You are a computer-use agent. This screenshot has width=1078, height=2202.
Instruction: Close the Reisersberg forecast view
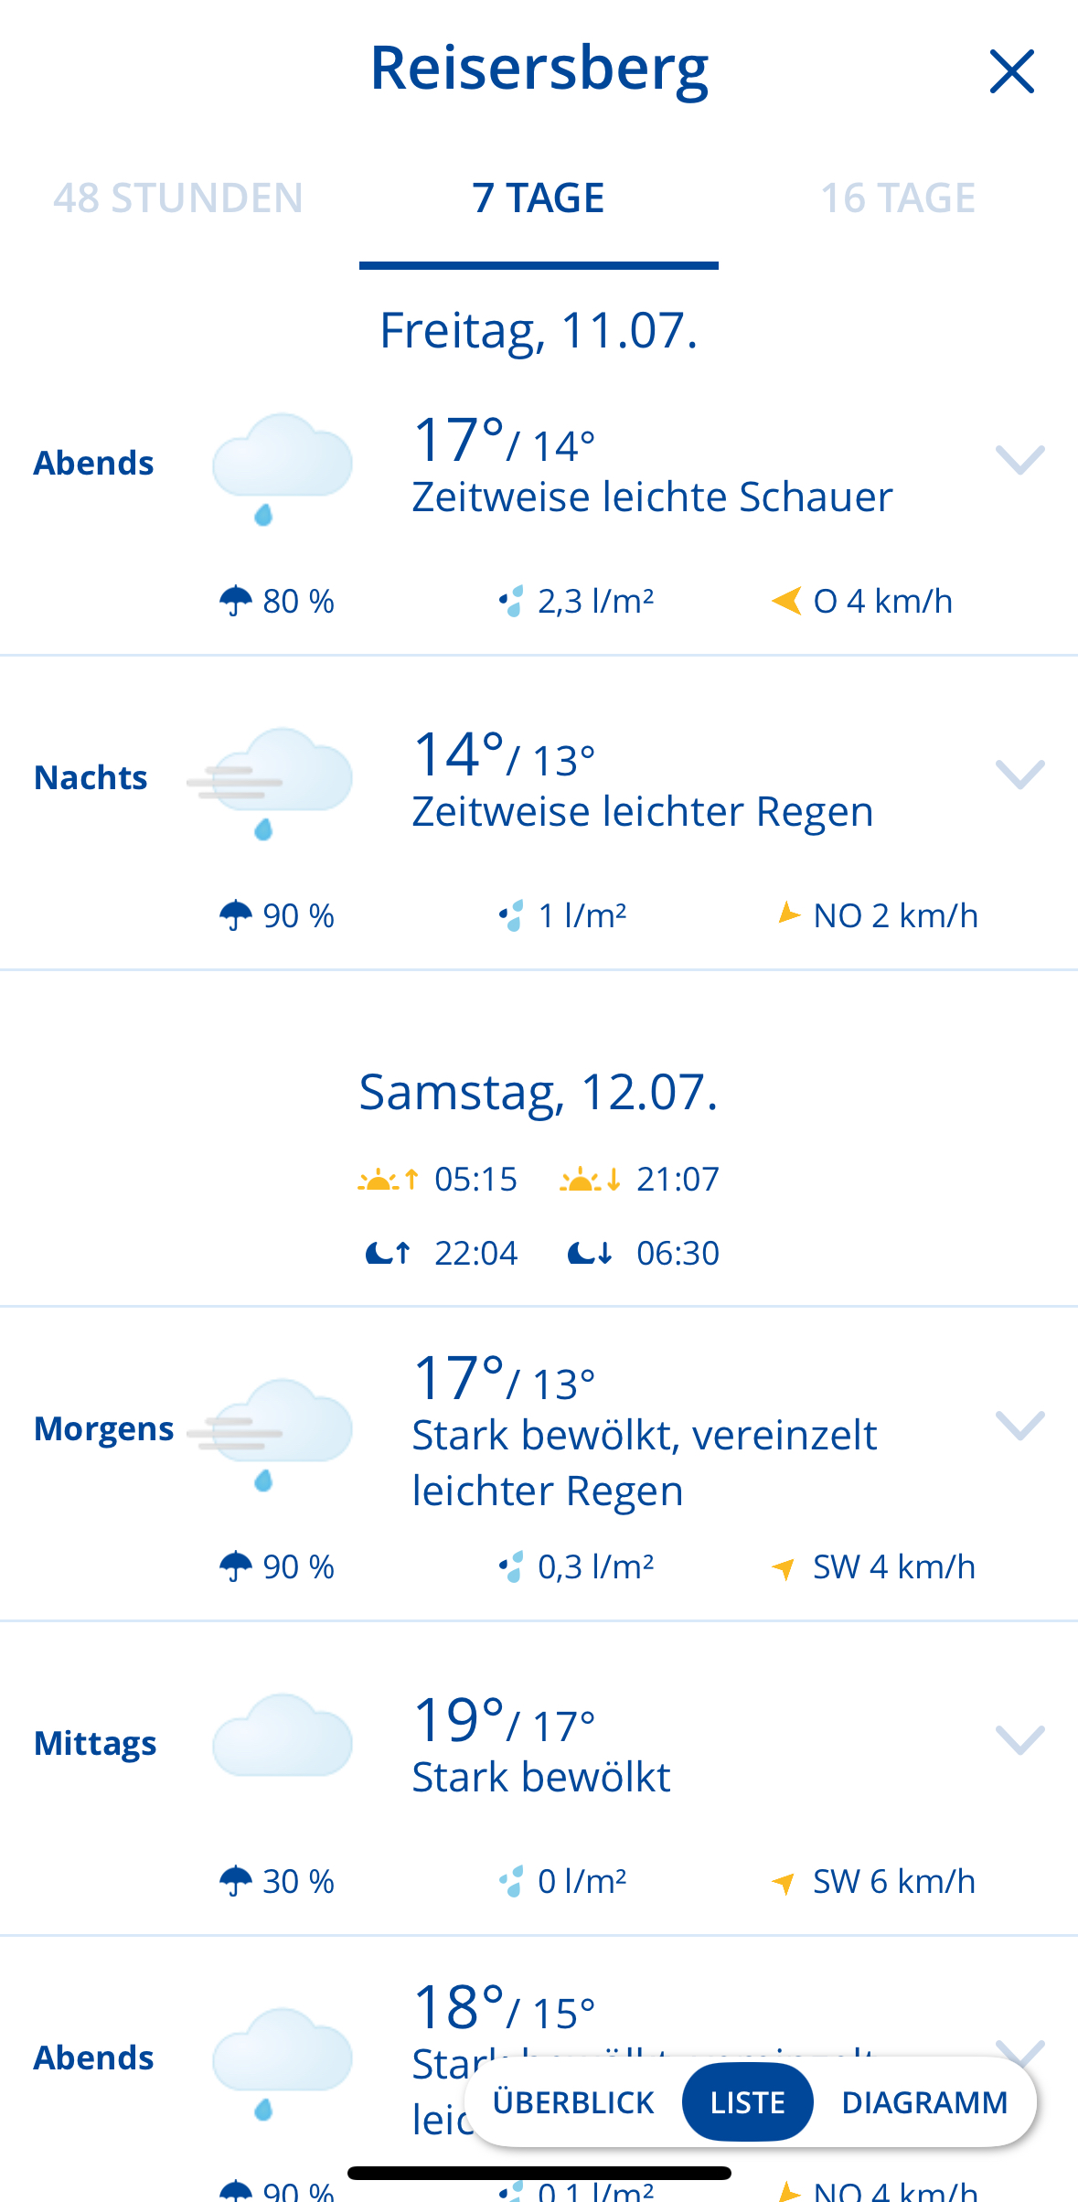click(1011, 71)
